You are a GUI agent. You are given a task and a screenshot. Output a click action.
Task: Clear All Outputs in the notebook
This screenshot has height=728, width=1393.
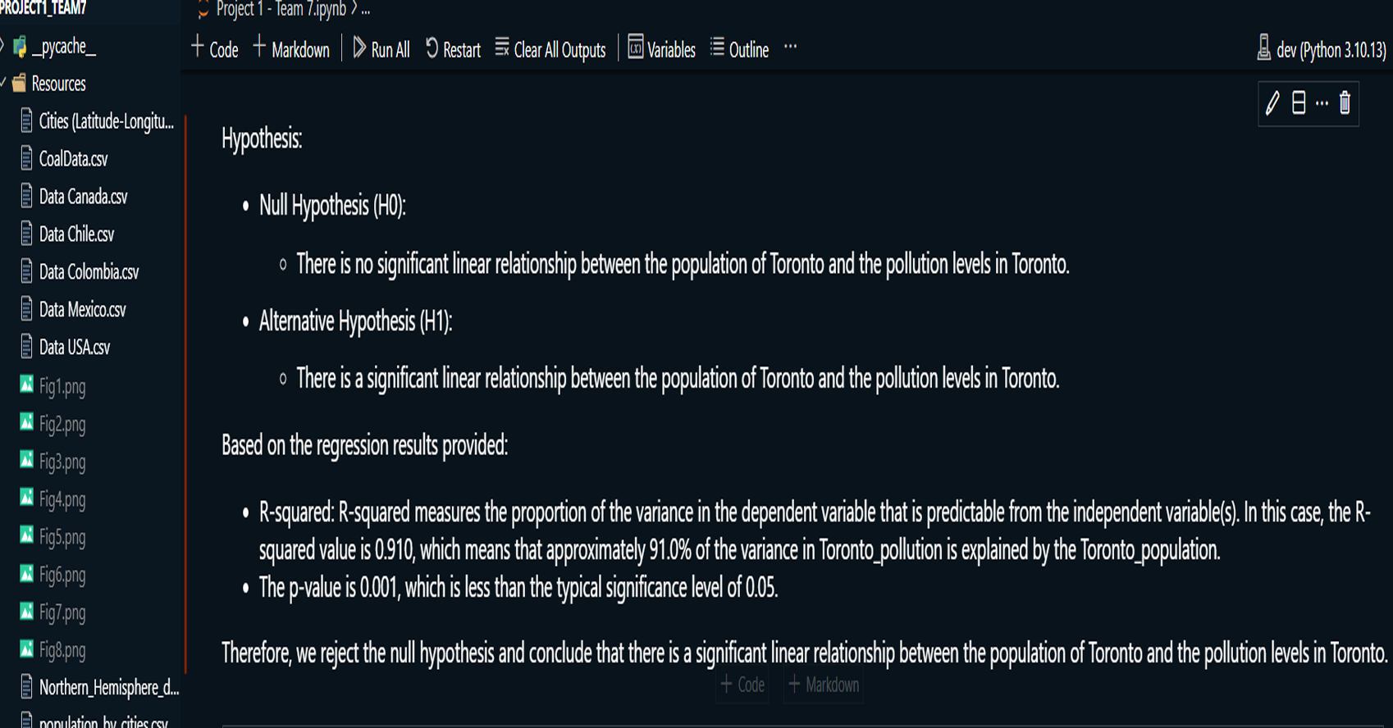[x=550, y=49]
